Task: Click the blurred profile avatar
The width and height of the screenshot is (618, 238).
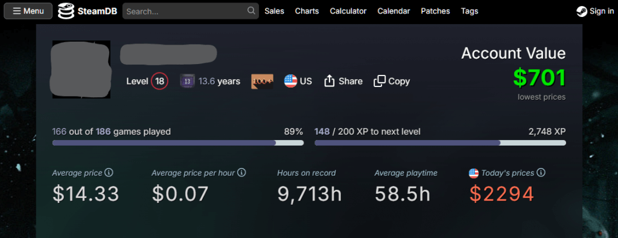Action: 81,69
